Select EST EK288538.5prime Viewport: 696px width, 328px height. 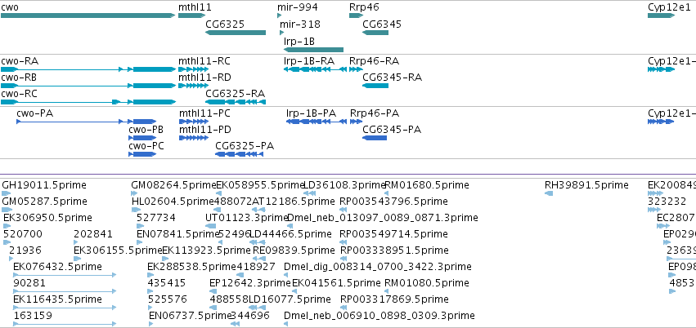pos(191,267)
